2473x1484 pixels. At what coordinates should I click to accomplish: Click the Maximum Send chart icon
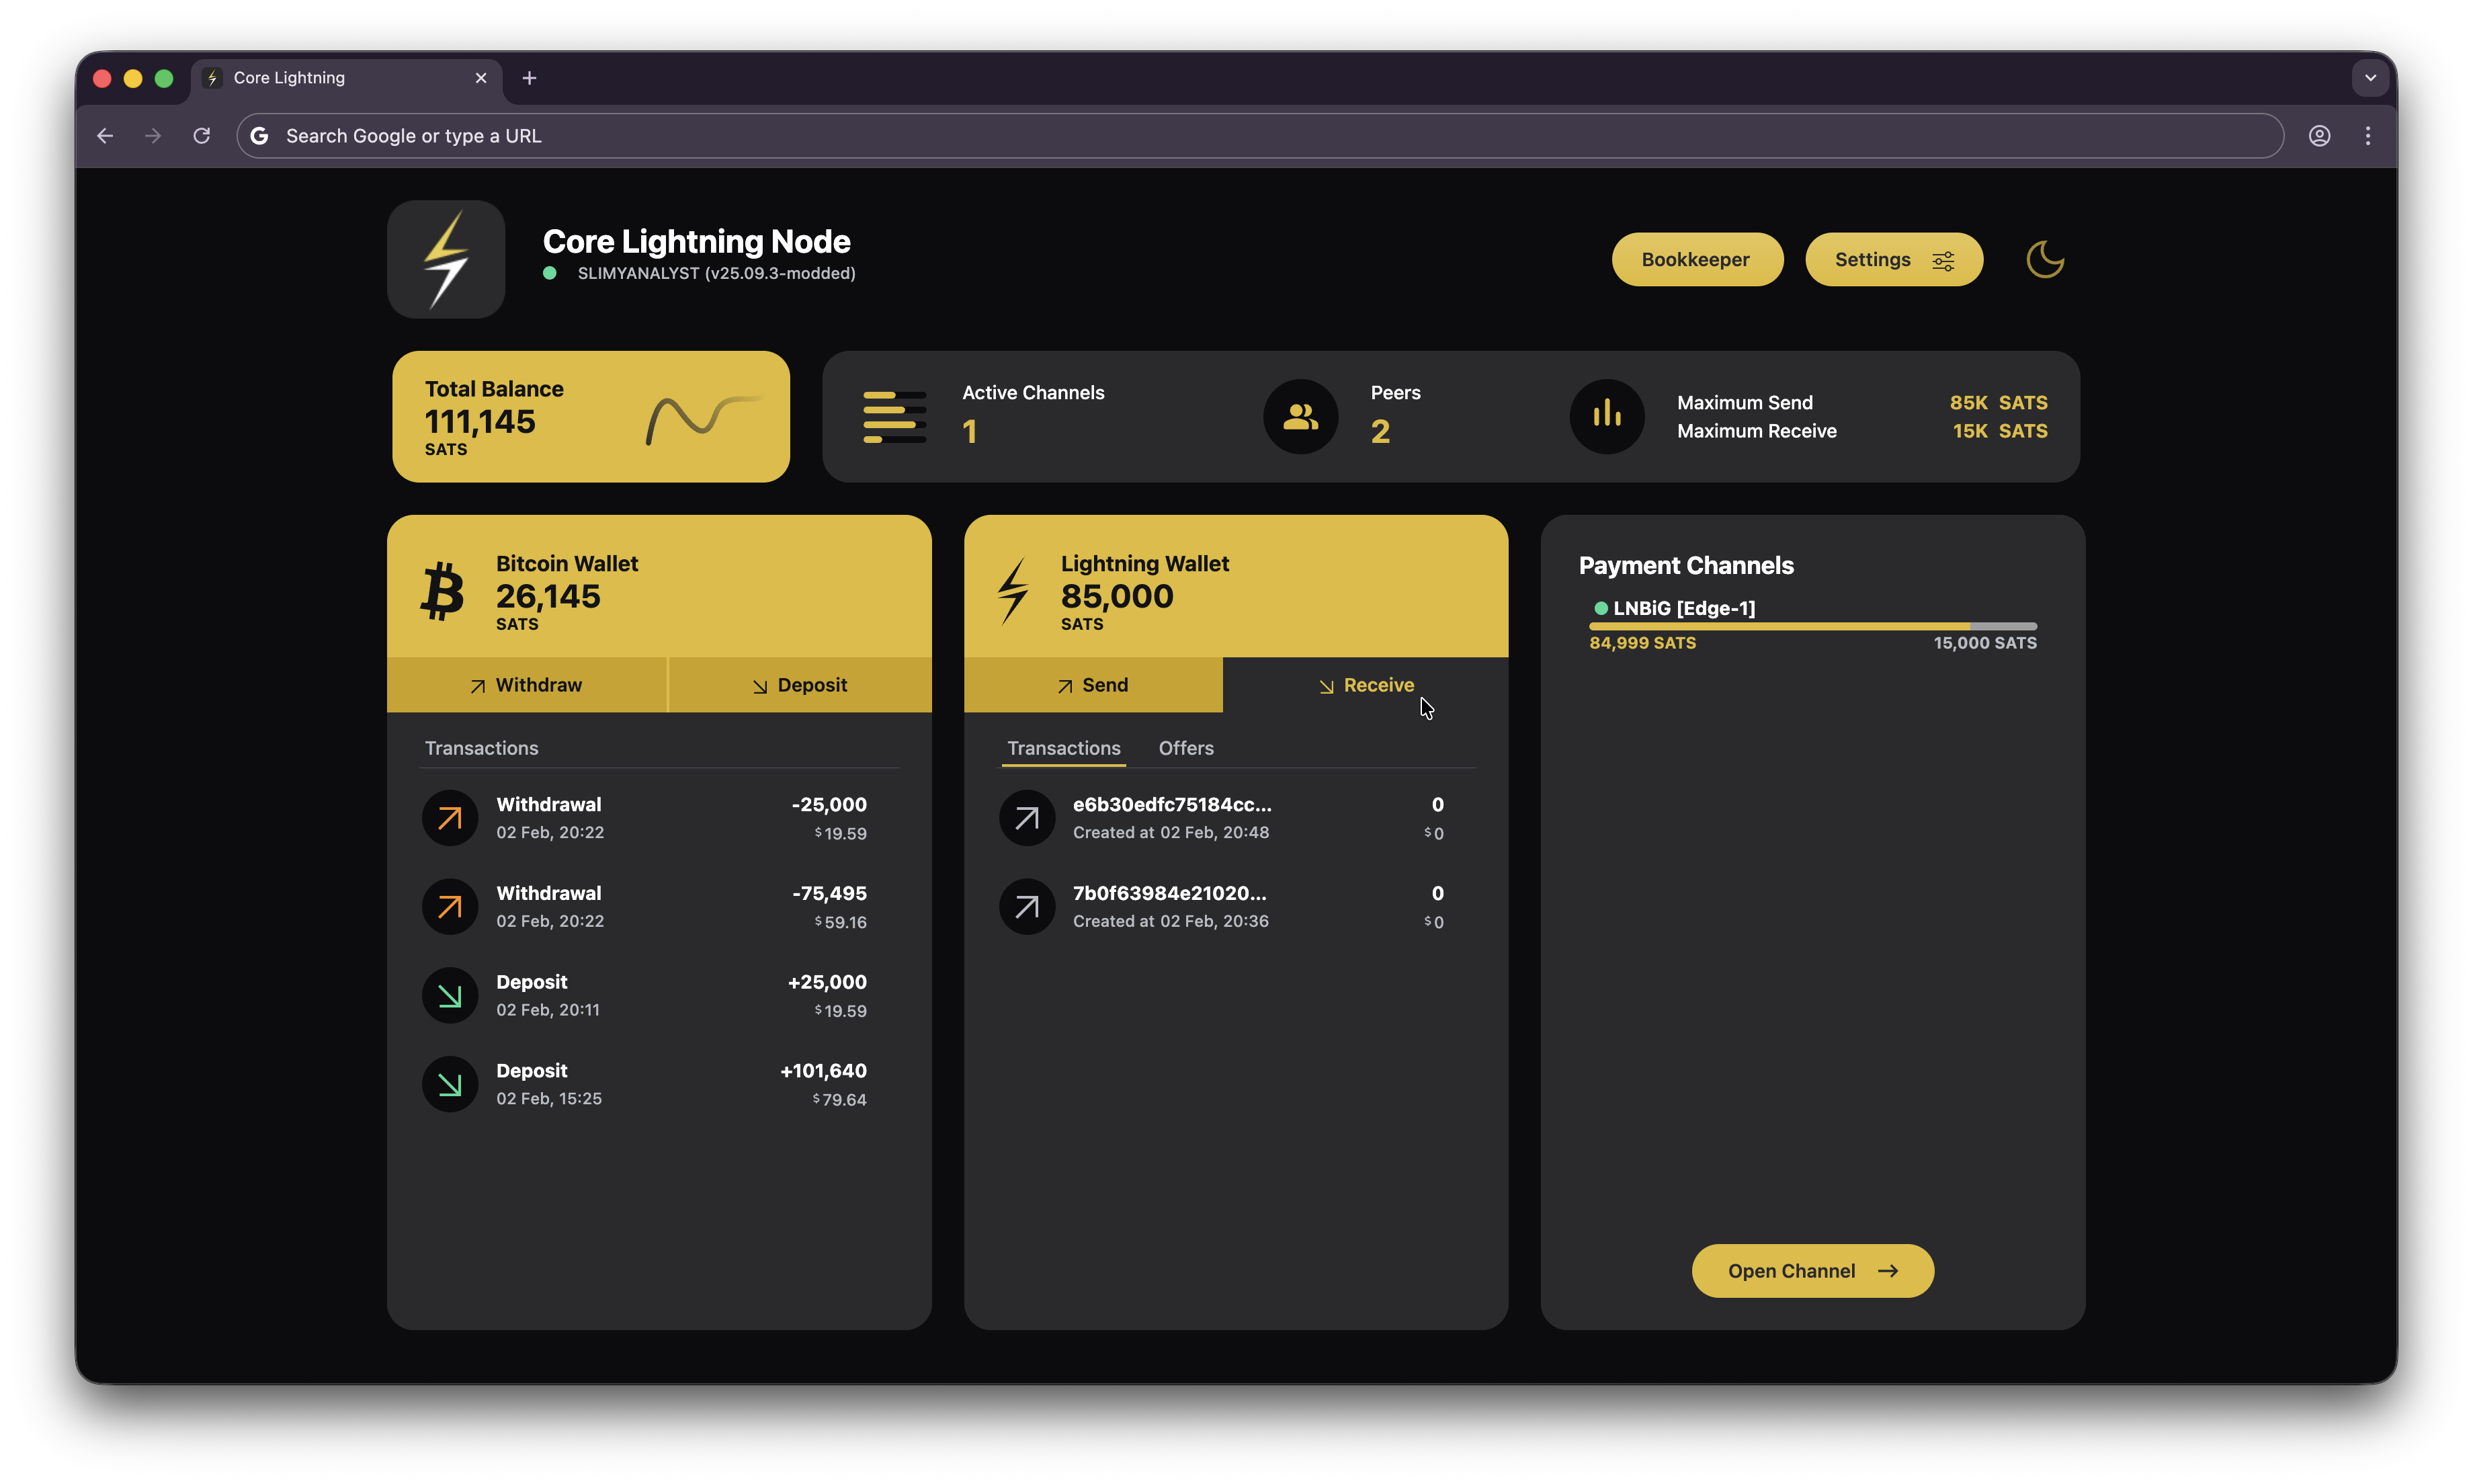(1606, 417)
